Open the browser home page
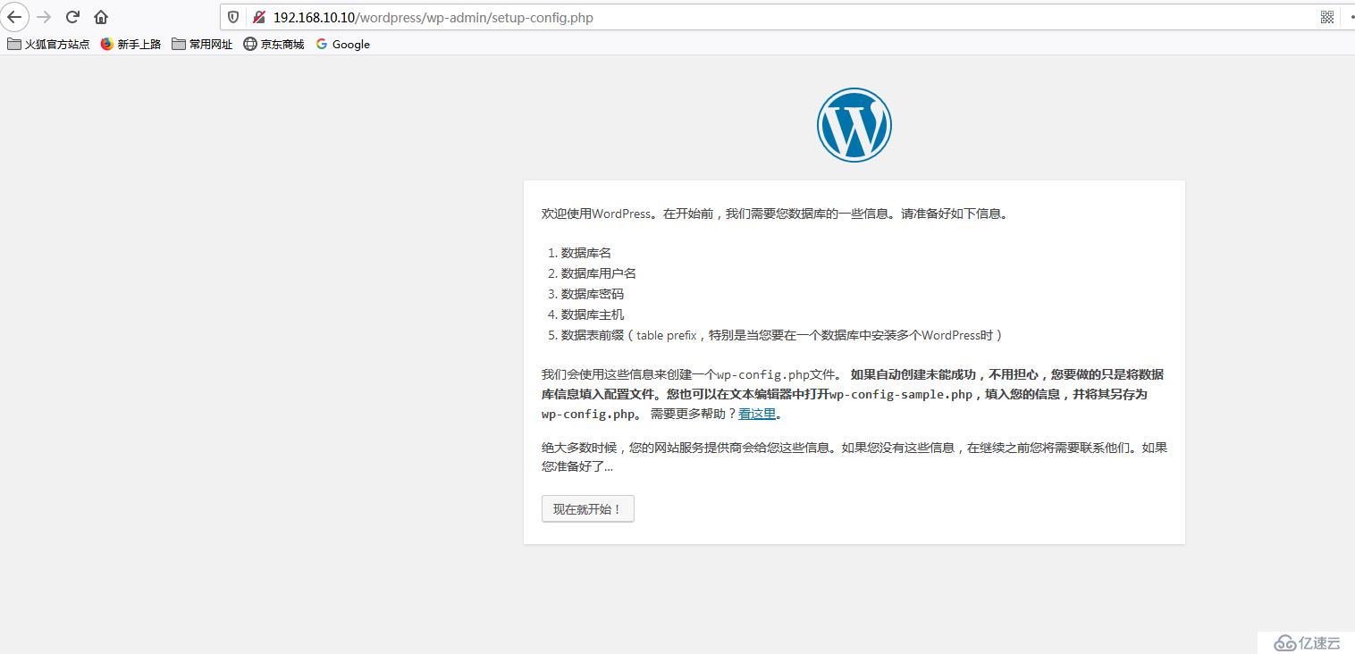The width and height of the screenshot is (1355, 654). click(x=101, y=17)
